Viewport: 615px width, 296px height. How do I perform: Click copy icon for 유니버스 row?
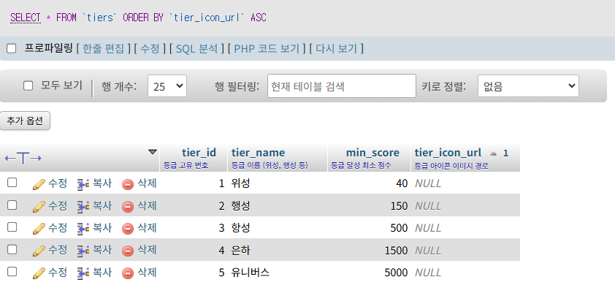[x=83, y=272]
